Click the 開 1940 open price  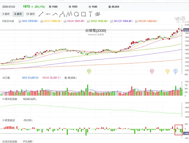[53, 7]
